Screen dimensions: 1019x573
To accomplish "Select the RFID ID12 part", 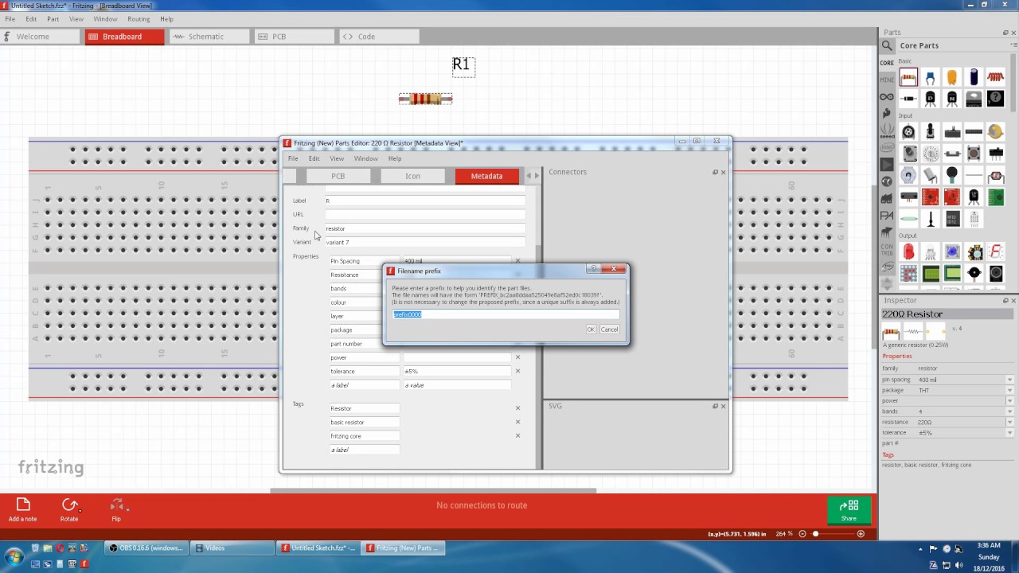I will [x=952, y=218].
